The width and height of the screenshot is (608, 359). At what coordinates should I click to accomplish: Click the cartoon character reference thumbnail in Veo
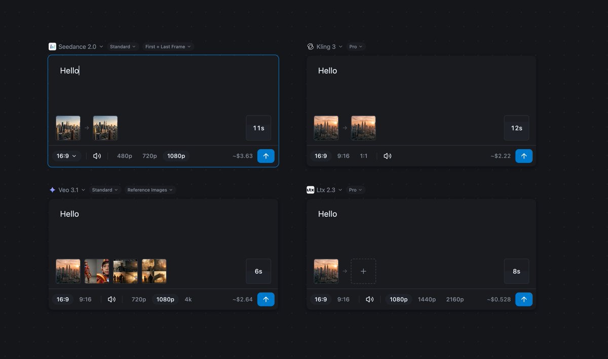click(97, 271)
